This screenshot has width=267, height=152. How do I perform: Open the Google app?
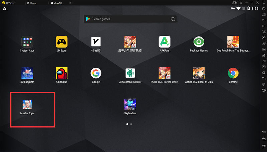pos(96,73)
